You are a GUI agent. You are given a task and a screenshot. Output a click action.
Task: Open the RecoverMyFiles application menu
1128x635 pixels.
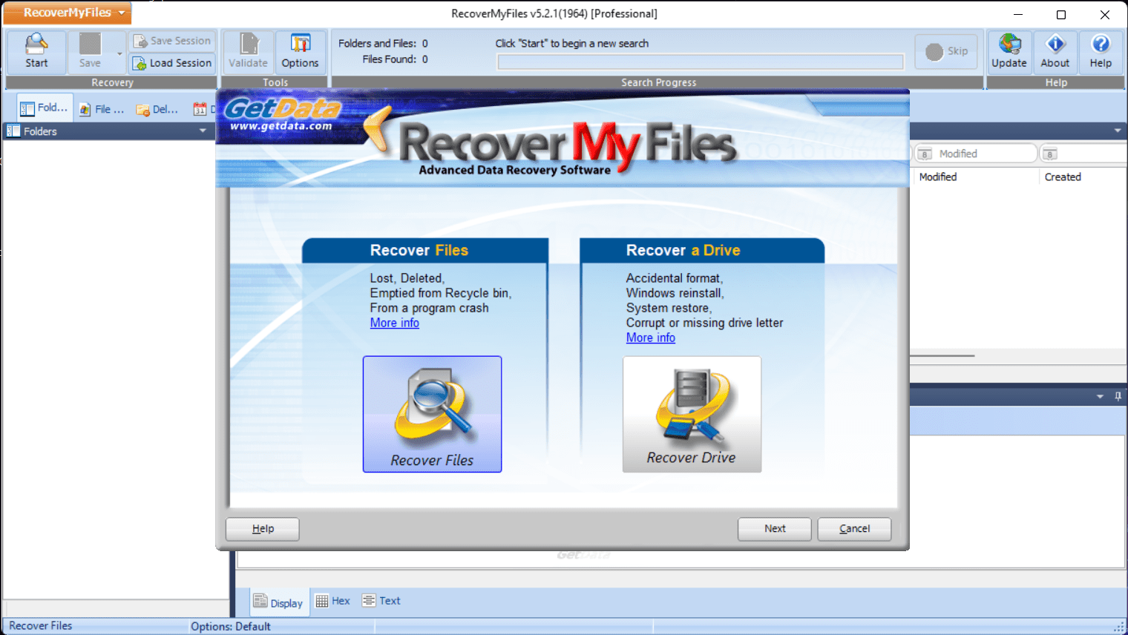click(68, 13)
